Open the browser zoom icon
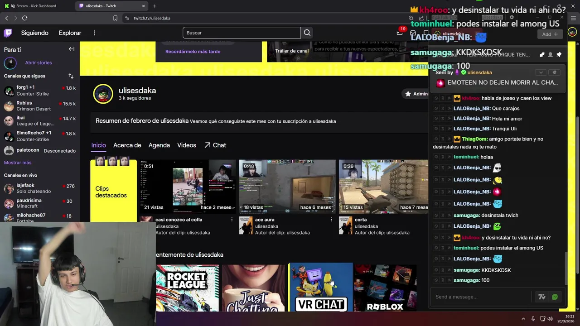This screenshot has height=326, width=580. [411, 18]
